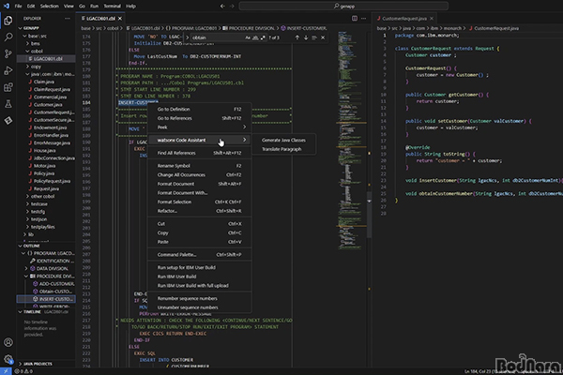Open Claim.java in the explorer
The height and width of the screenshot is (375, 563).
[x=44, y=82]
